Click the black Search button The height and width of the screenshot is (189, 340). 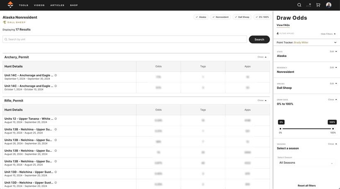click(x=259, y=39)
